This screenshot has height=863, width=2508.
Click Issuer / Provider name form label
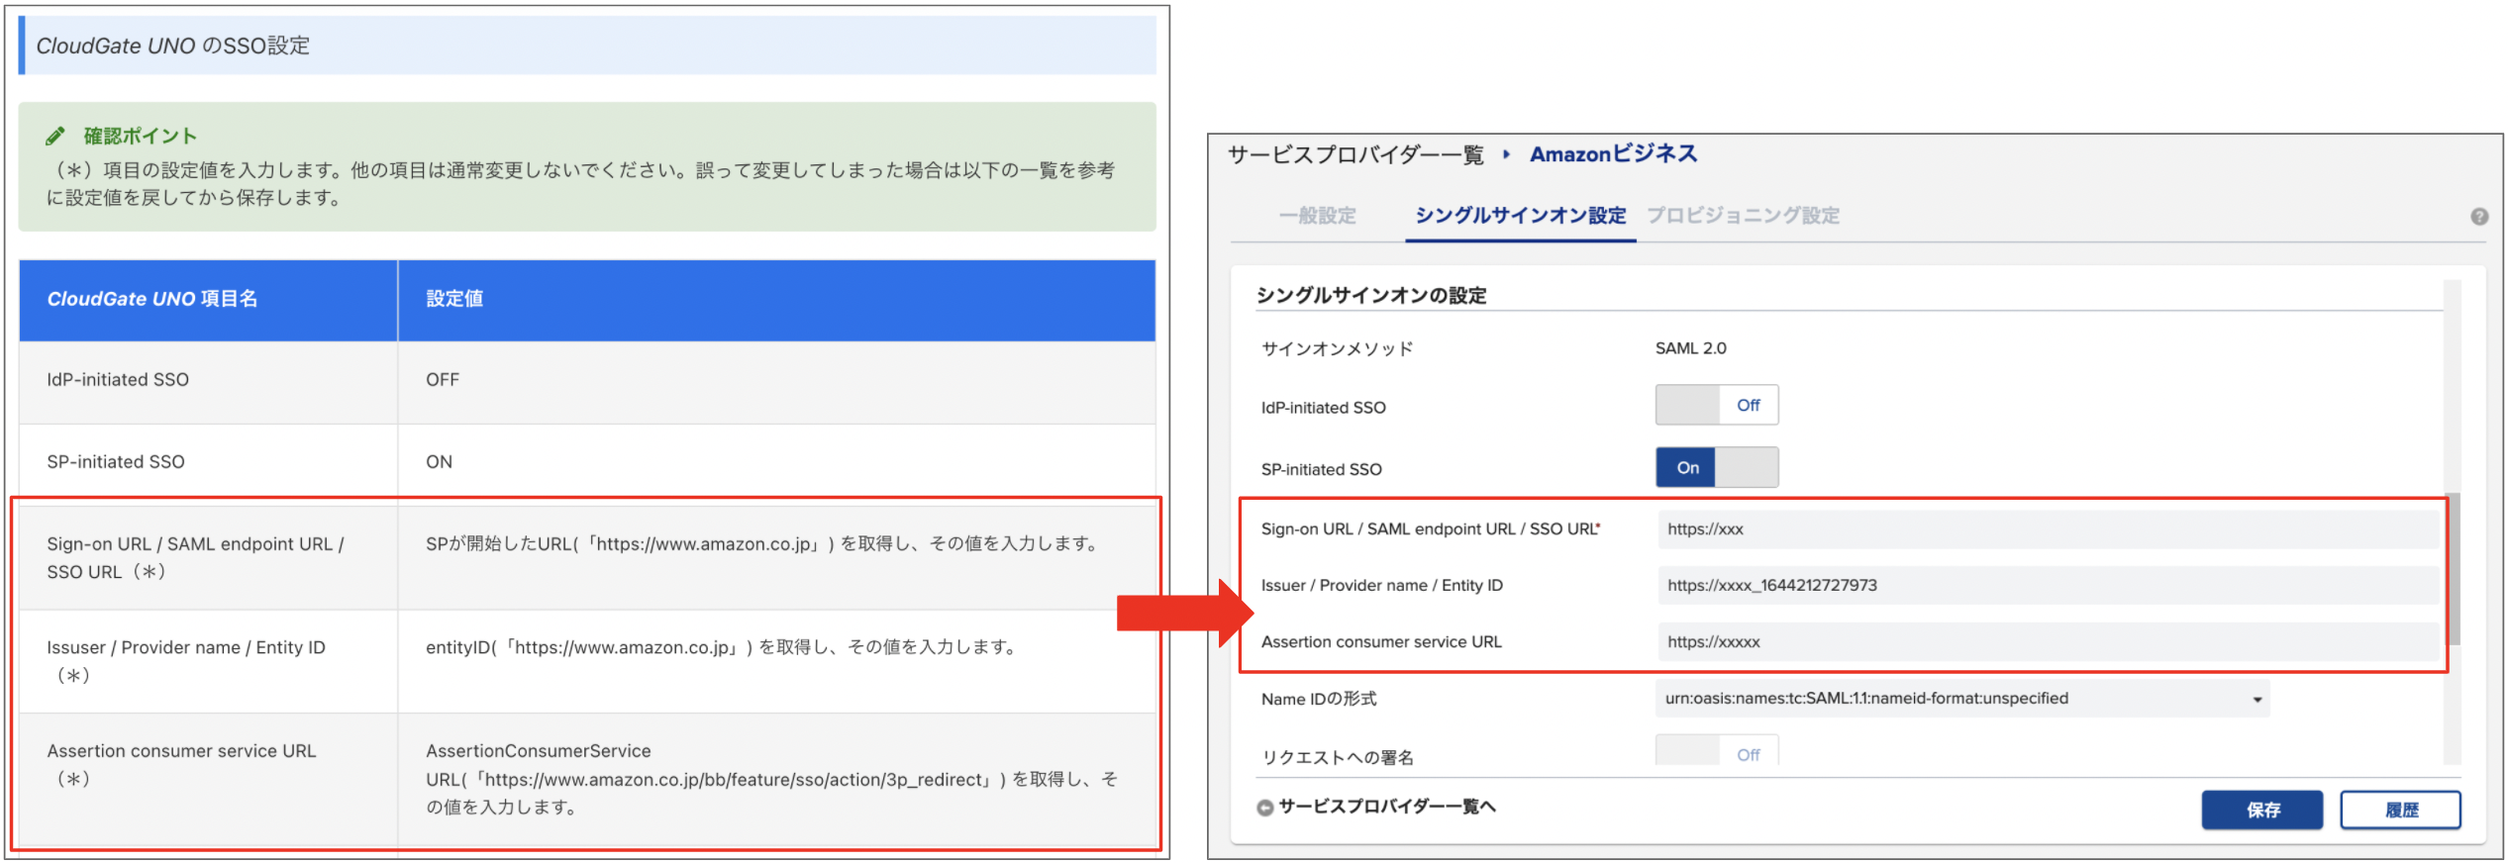click(x=1381, y=586)
